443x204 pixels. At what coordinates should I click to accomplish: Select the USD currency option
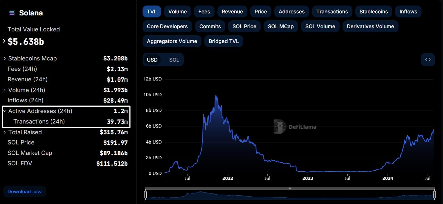(x=152, y=60)
